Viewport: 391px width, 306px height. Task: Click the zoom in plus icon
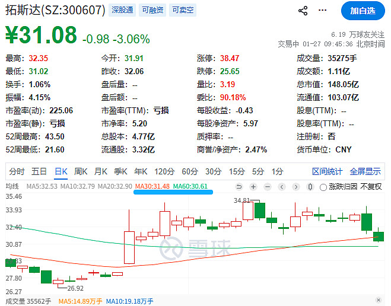tap(253, 187)
